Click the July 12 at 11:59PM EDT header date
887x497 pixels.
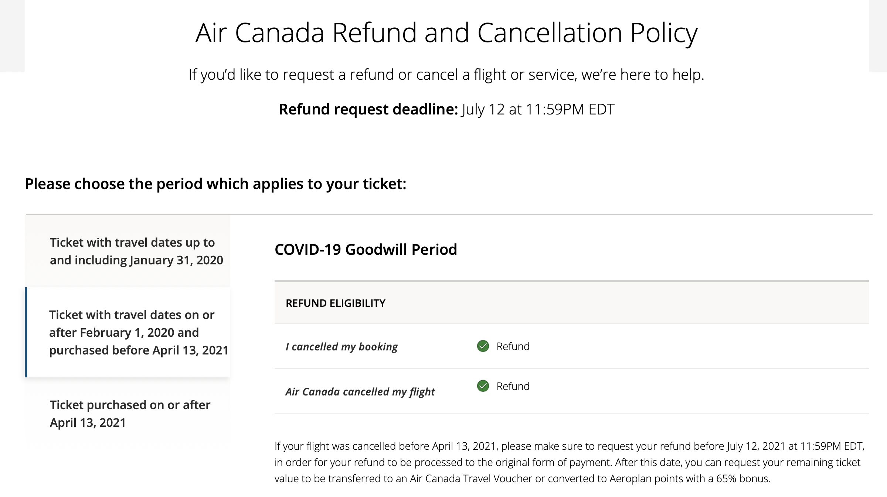[x=538, y=109]
